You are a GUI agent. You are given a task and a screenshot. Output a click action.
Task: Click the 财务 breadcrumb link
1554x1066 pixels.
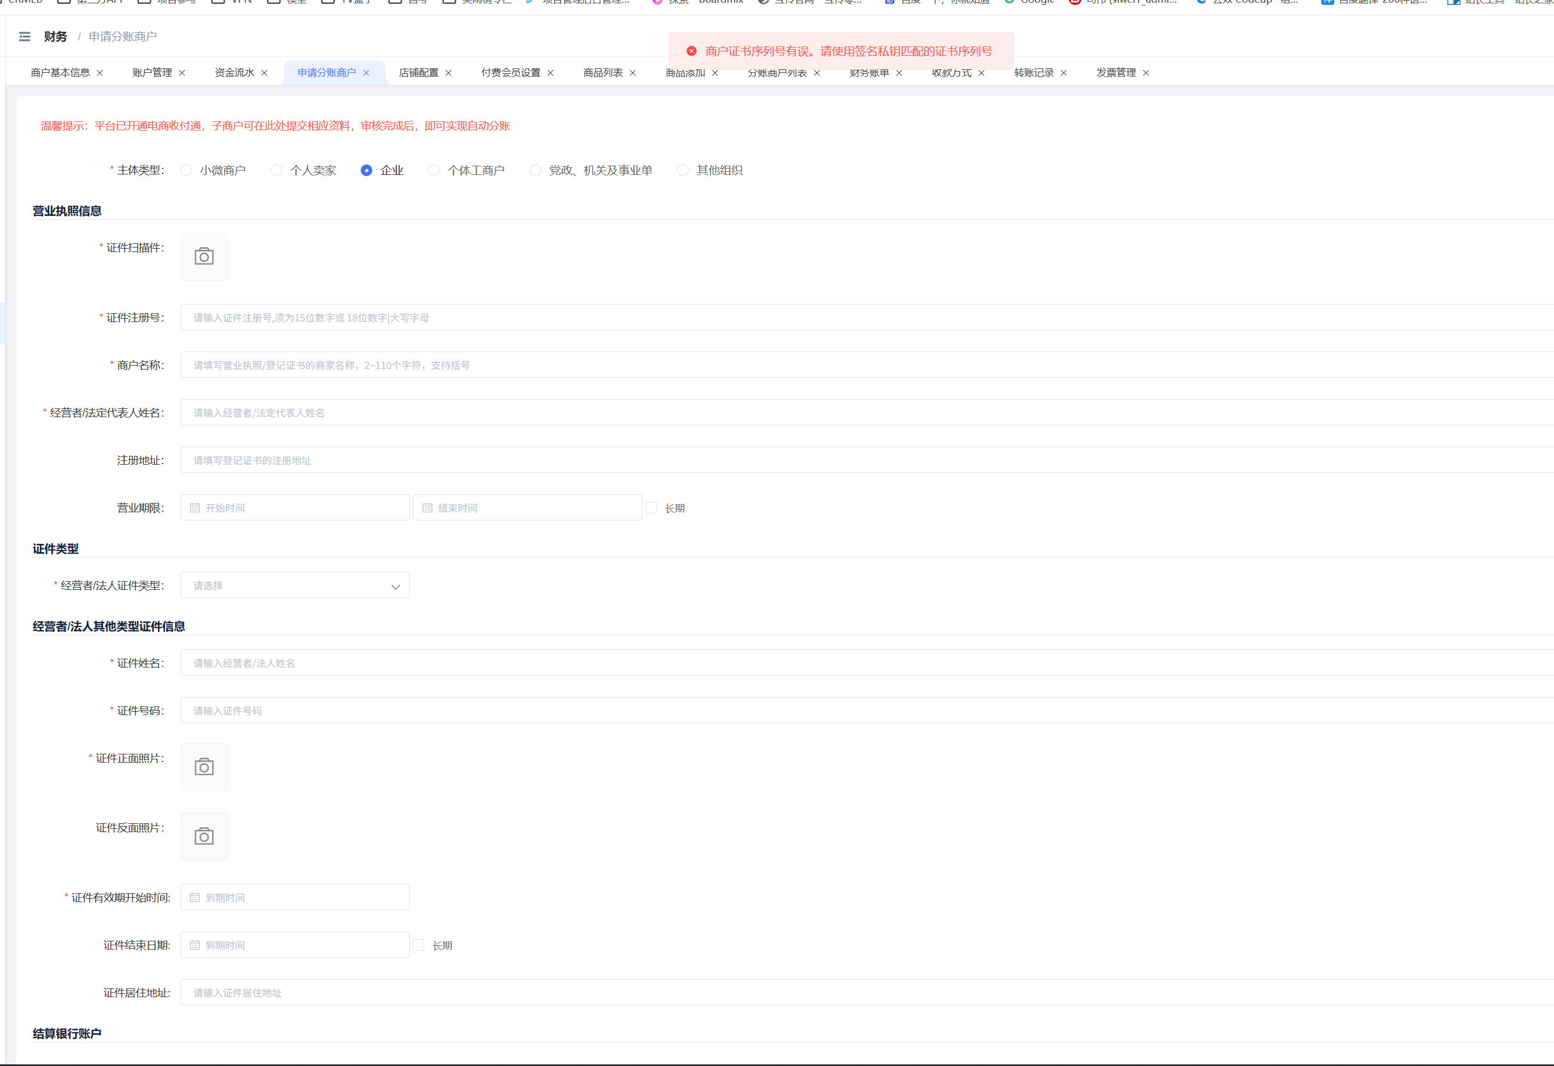[x=56, y=37]
